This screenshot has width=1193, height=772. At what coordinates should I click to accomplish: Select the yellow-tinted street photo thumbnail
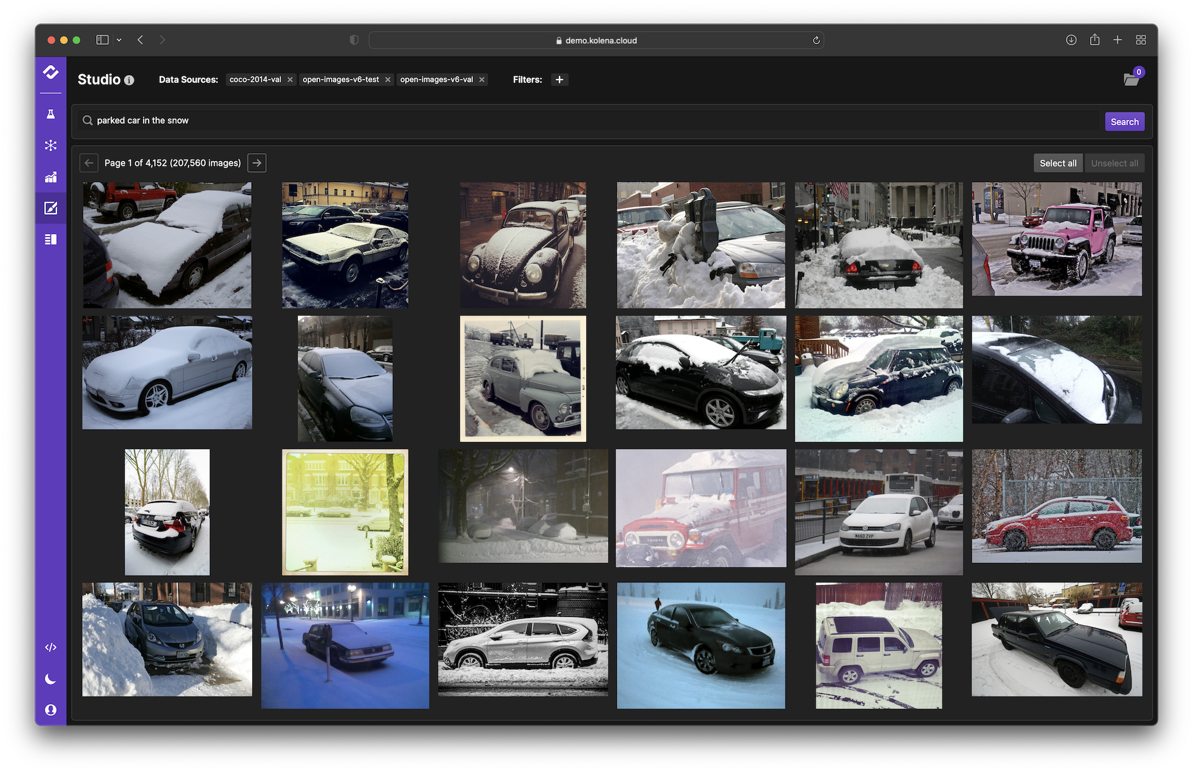(x=345, y=512)
